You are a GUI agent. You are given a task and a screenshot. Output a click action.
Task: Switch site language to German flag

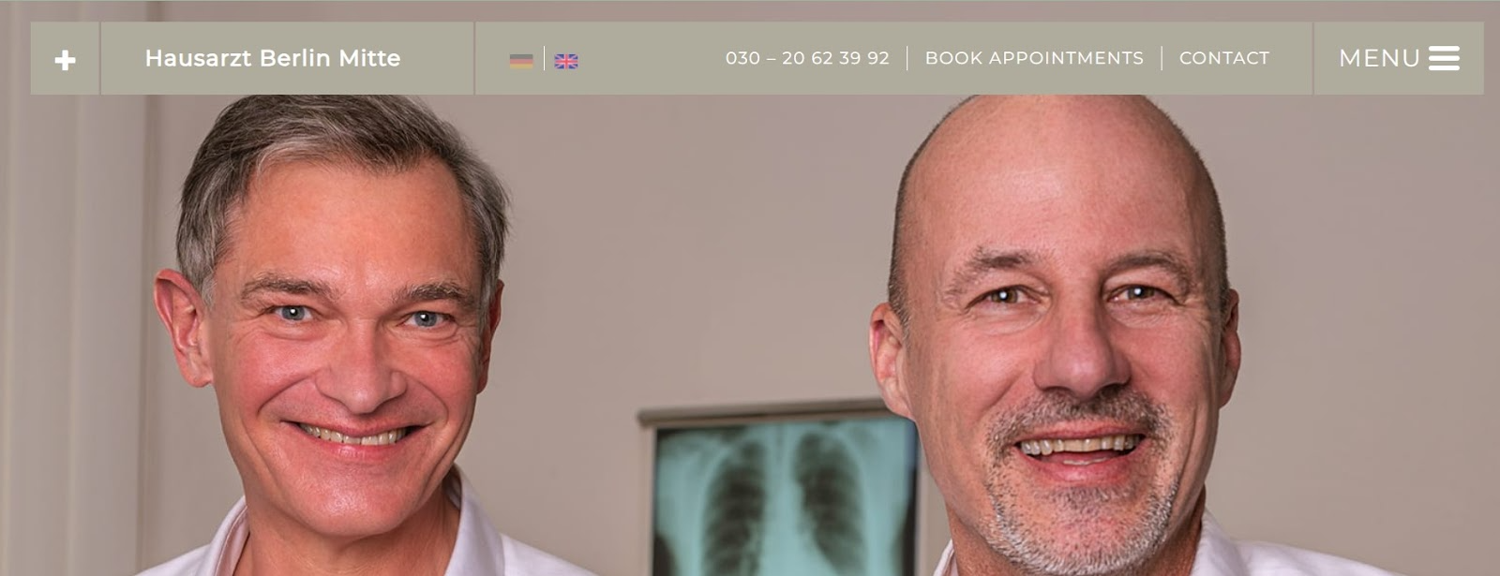pos(521,61)
